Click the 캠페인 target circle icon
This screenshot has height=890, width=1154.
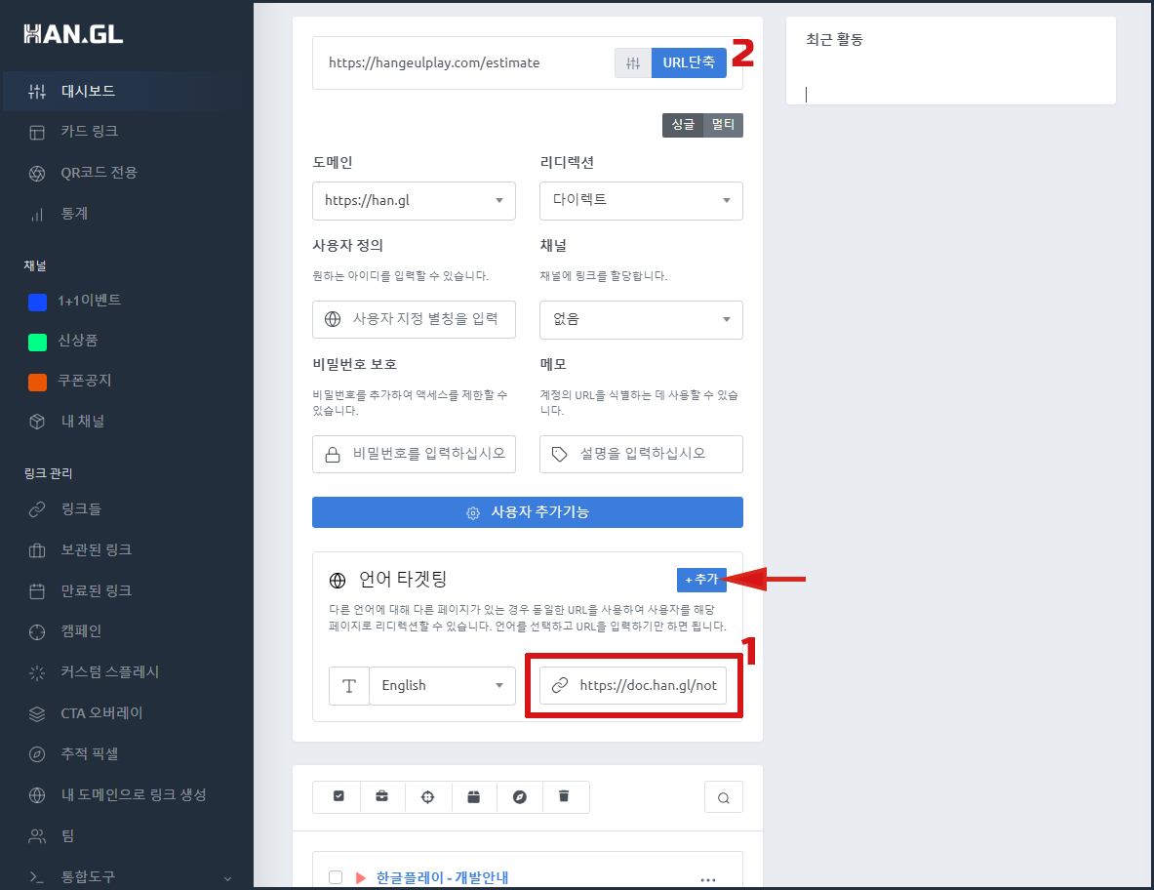37,632
